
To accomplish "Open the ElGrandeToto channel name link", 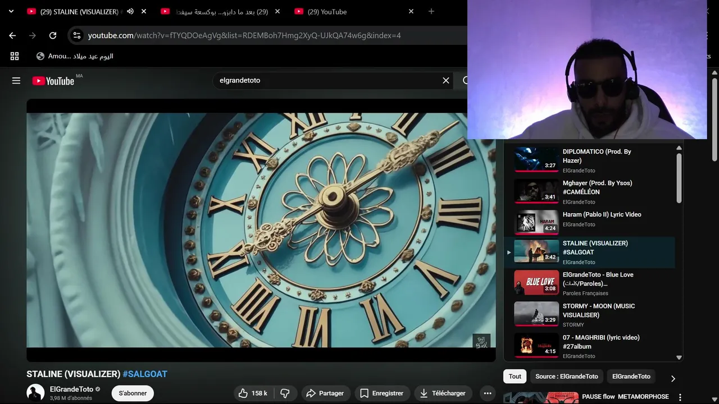I will click(71, 389).
